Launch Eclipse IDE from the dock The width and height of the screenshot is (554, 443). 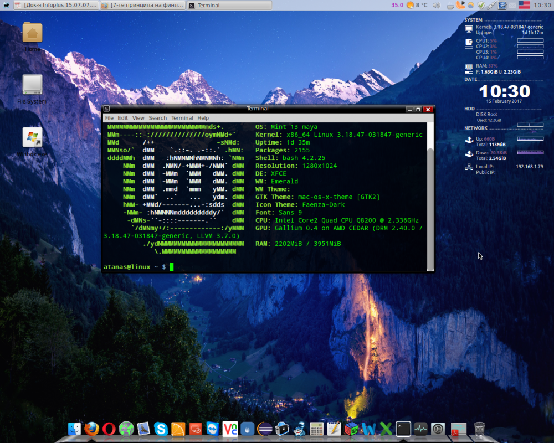pos(265,429)
